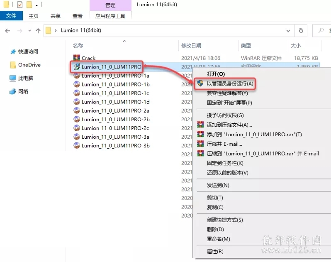
Task: Sort files by Name column header
Action: point(78,45)
